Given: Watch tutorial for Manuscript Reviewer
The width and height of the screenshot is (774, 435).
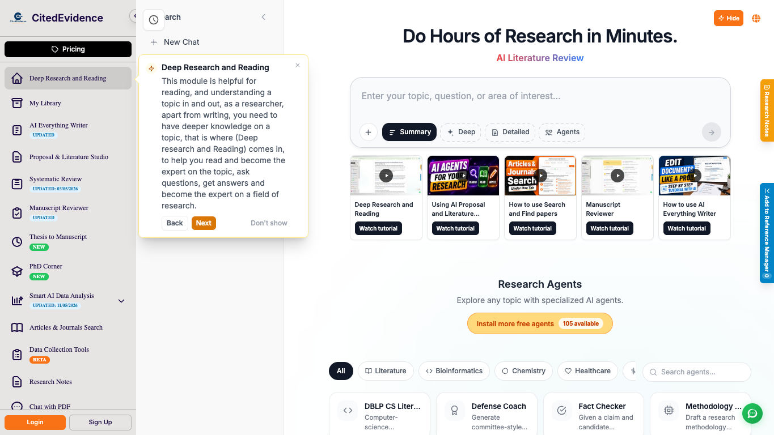Looking at the screenshot, I should point(610,228).
